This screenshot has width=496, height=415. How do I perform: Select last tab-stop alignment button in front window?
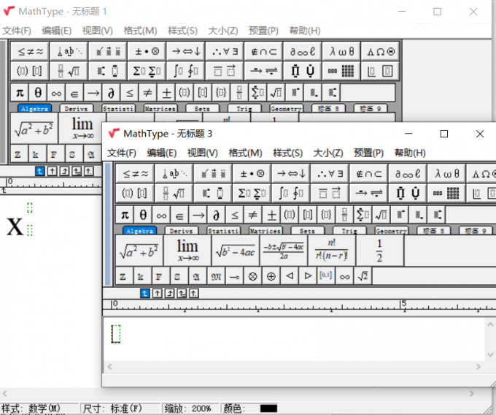[194, 294]
